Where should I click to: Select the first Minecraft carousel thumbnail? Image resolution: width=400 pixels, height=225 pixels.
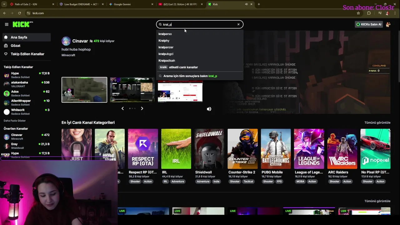(84, 90)
